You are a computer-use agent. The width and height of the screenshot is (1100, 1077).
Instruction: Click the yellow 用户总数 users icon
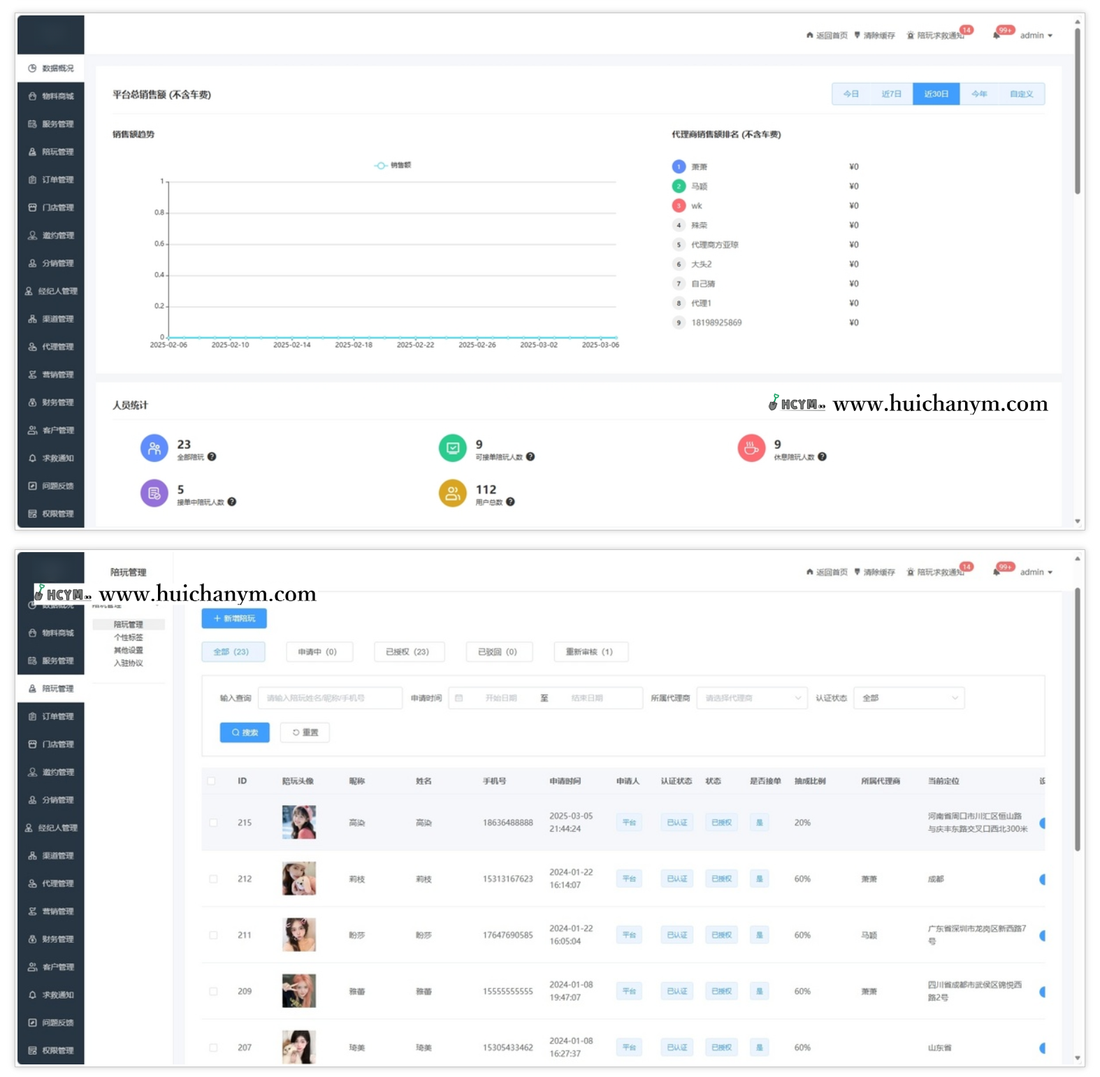[452, 493]
